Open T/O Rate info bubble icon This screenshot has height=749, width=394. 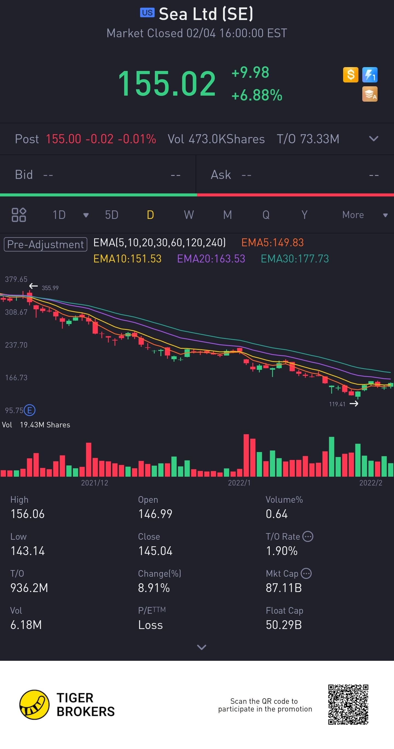(x=308, y=536)
